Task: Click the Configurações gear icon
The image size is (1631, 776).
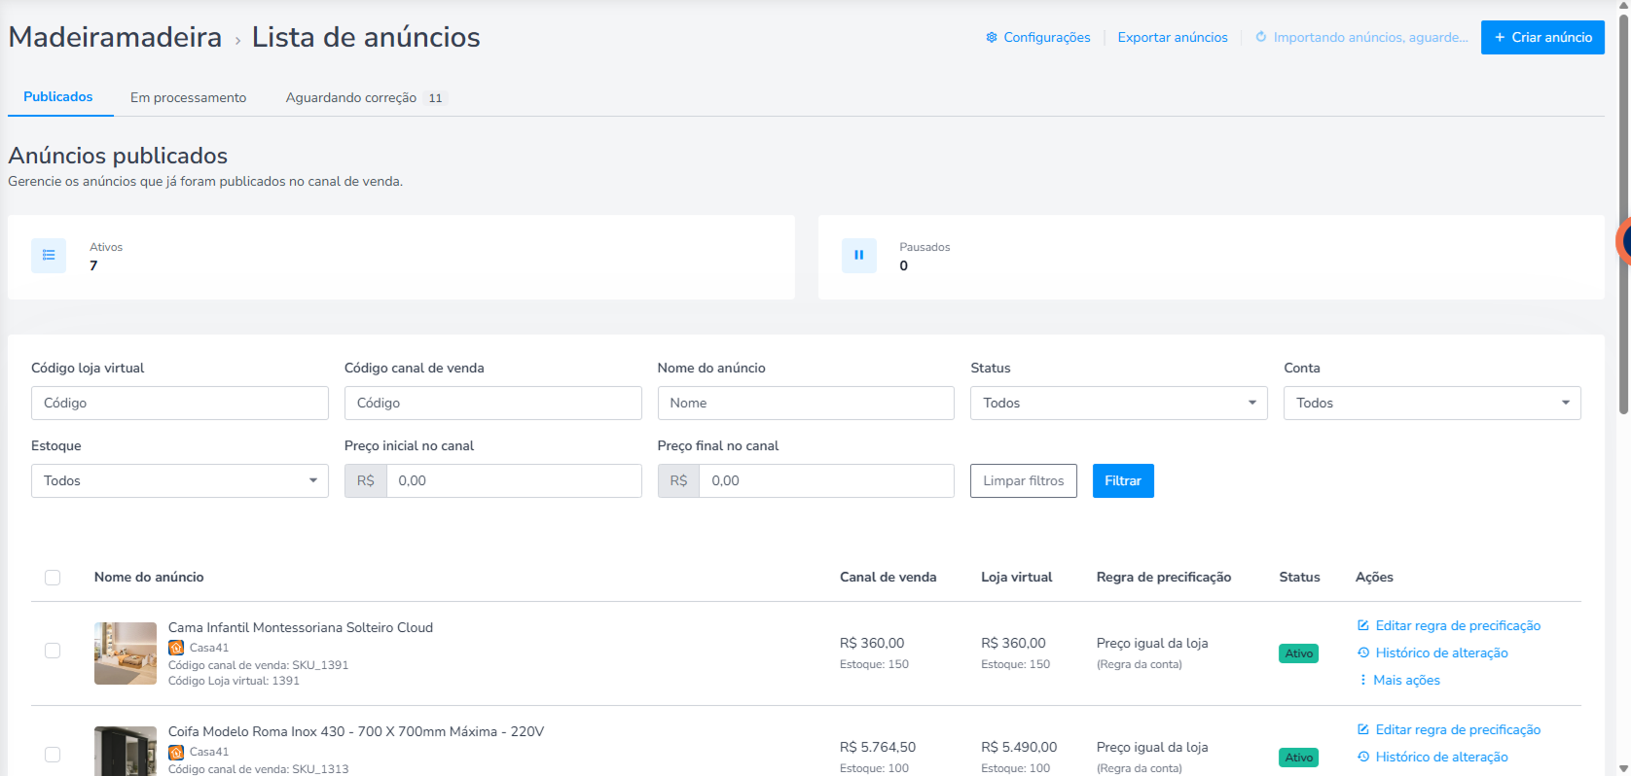Action: click(991, 38)
